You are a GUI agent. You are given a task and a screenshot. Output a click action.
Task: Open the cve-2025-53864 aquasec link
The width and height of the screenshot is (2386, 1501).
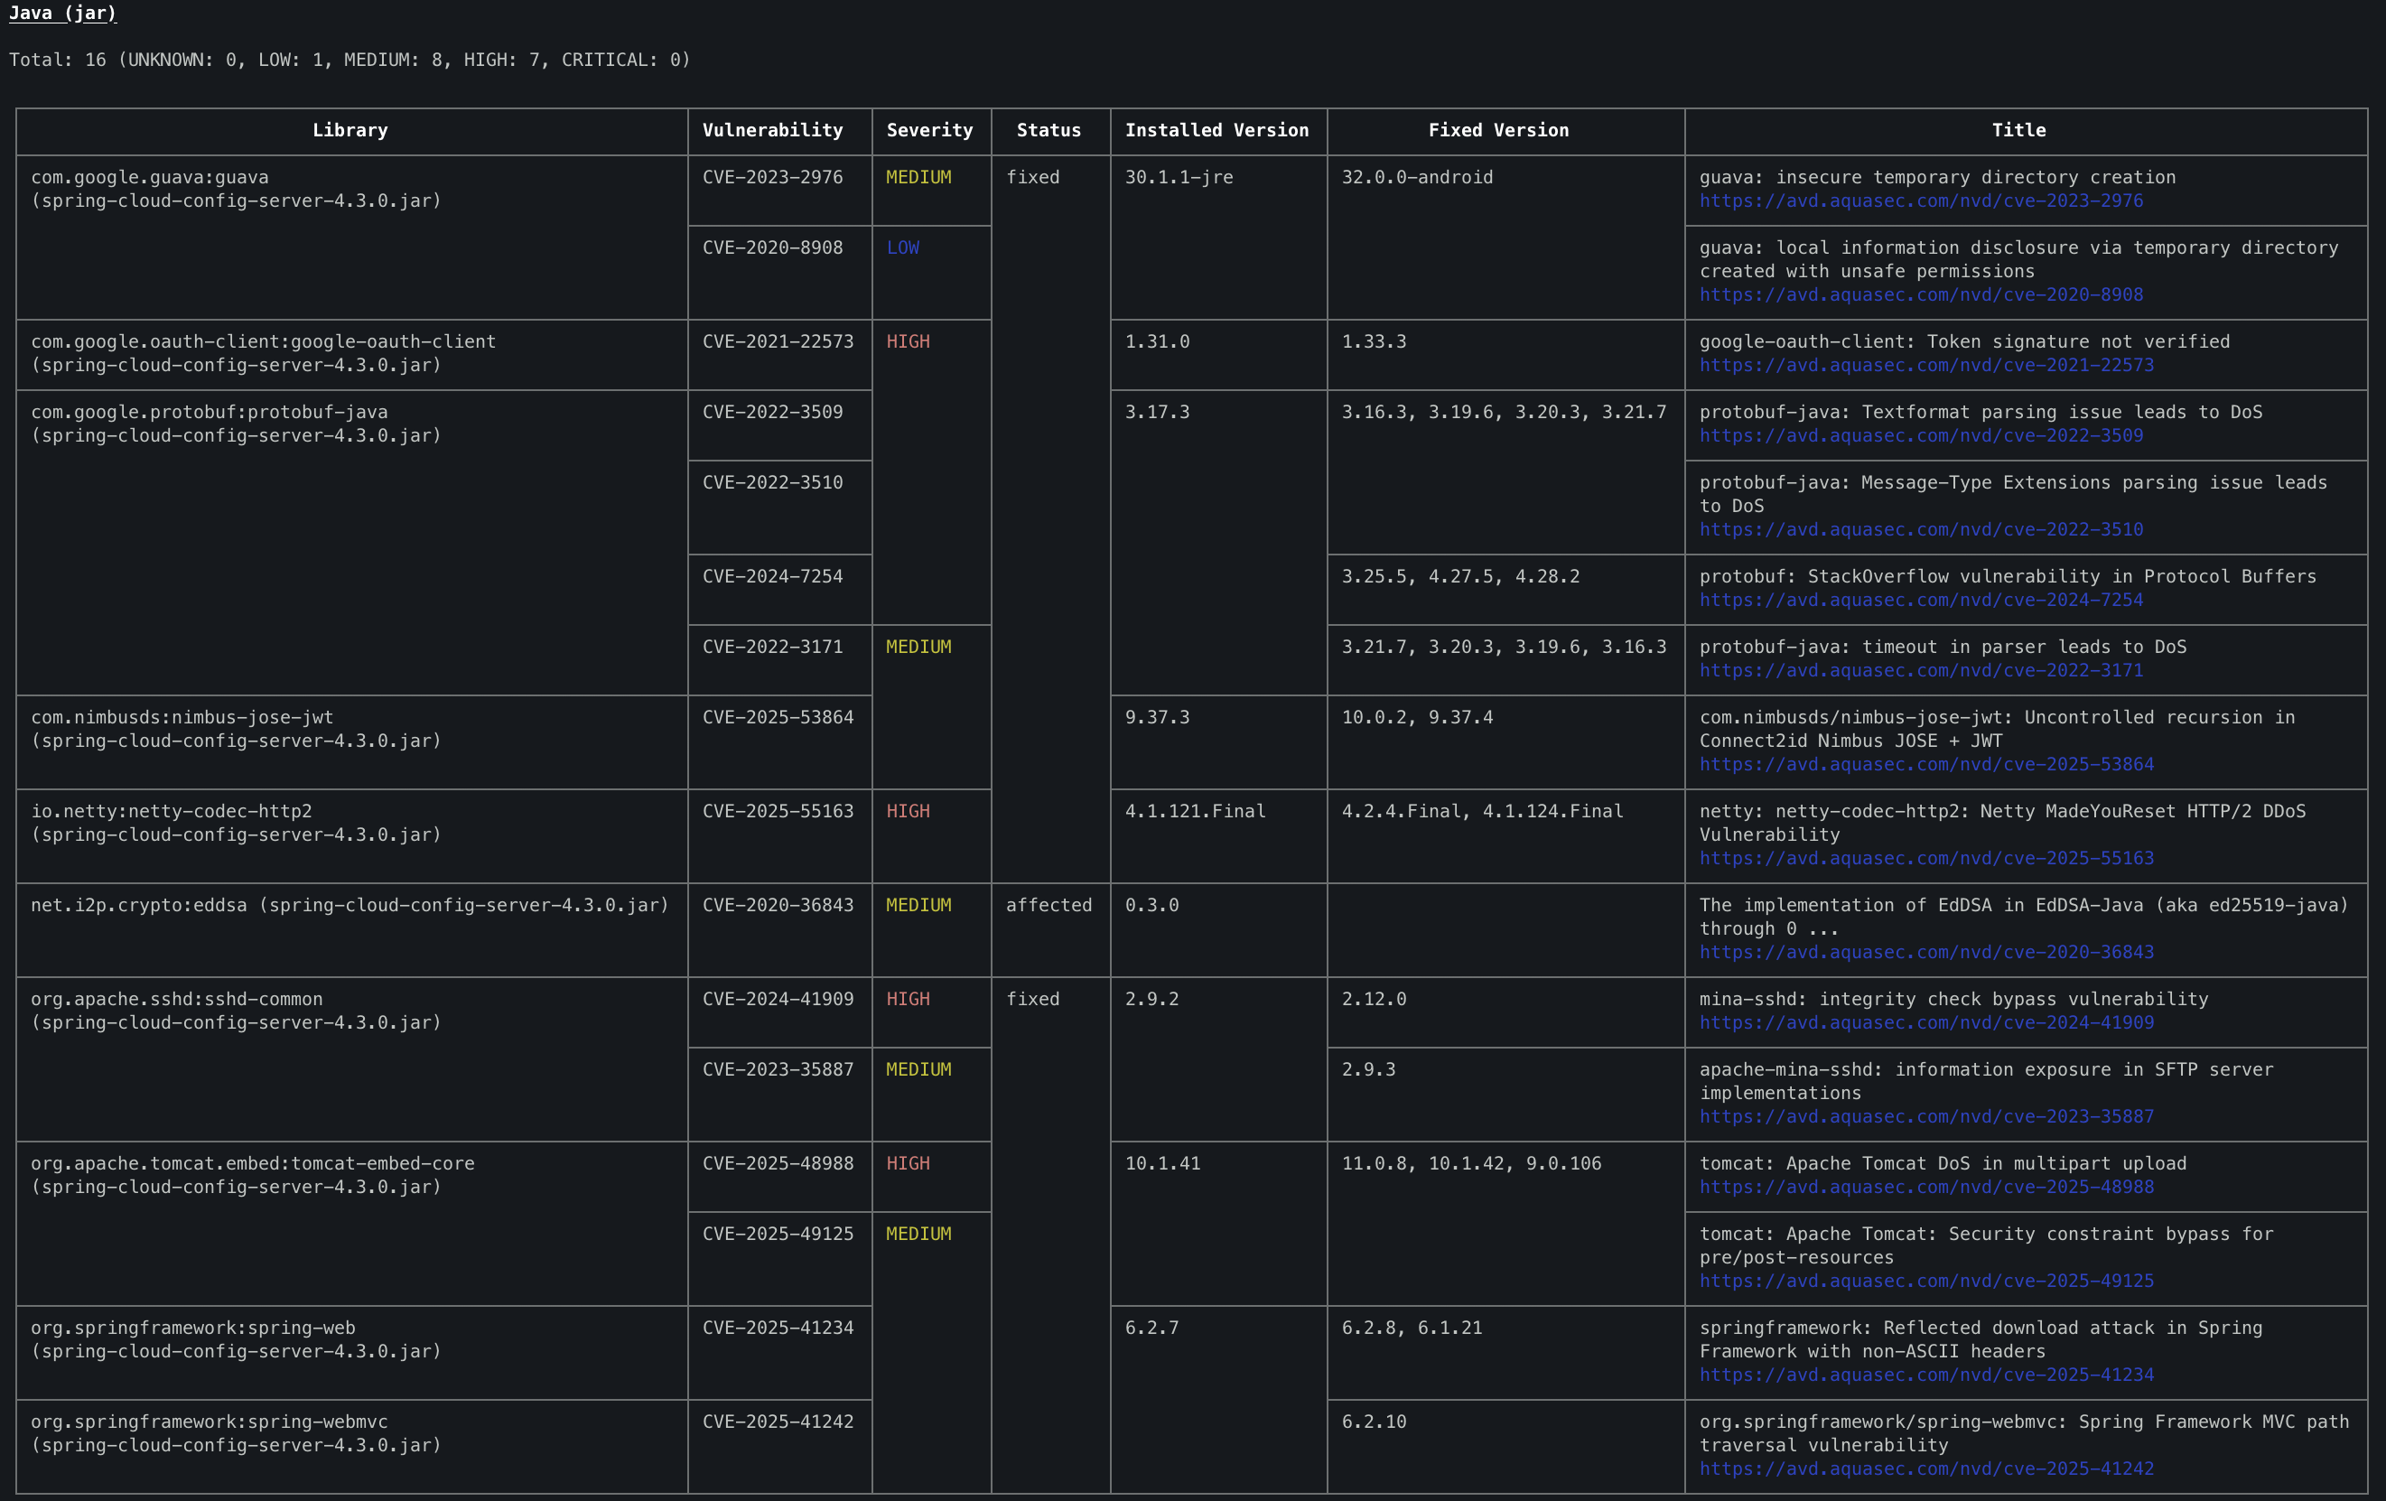tap(1926, 765)
